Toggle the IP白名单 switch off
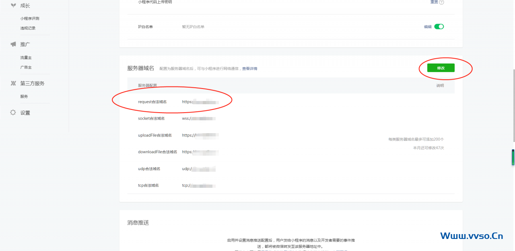515x251 pixels. point(439,27)
